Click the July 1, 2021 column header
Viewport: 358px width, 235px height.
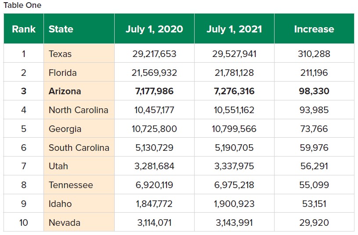click(x=234, y=29)
